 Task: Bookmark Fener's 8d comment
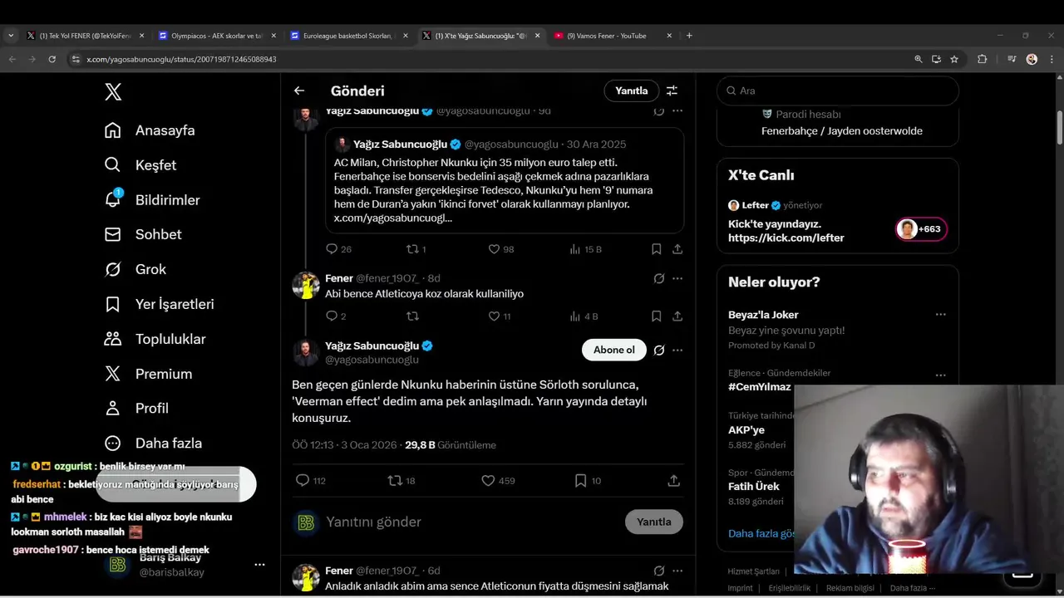click(x=656, y=316)
